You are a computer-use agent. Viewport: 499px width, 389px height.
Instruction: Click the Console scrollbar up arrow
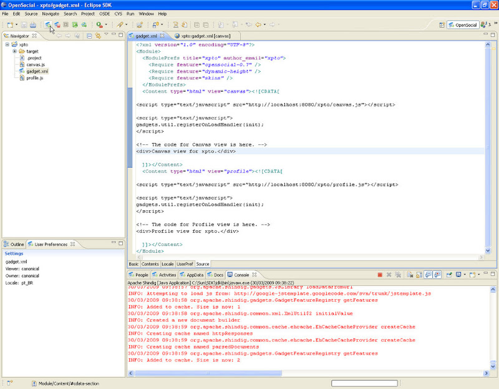click(x=493, y=289)
